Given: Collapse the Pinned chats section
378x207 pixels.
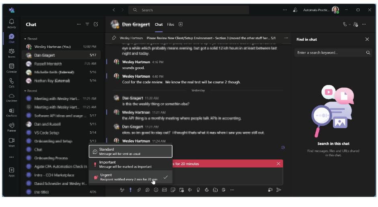Looking at the screenshot, I should click(x=25, y=39).
